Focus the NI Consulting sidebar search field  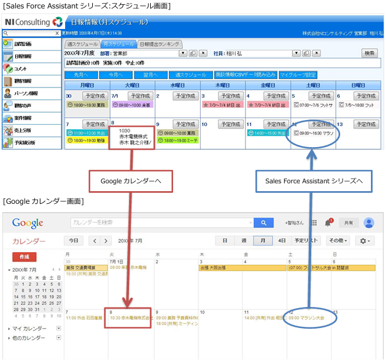click(x=31, y=33)
